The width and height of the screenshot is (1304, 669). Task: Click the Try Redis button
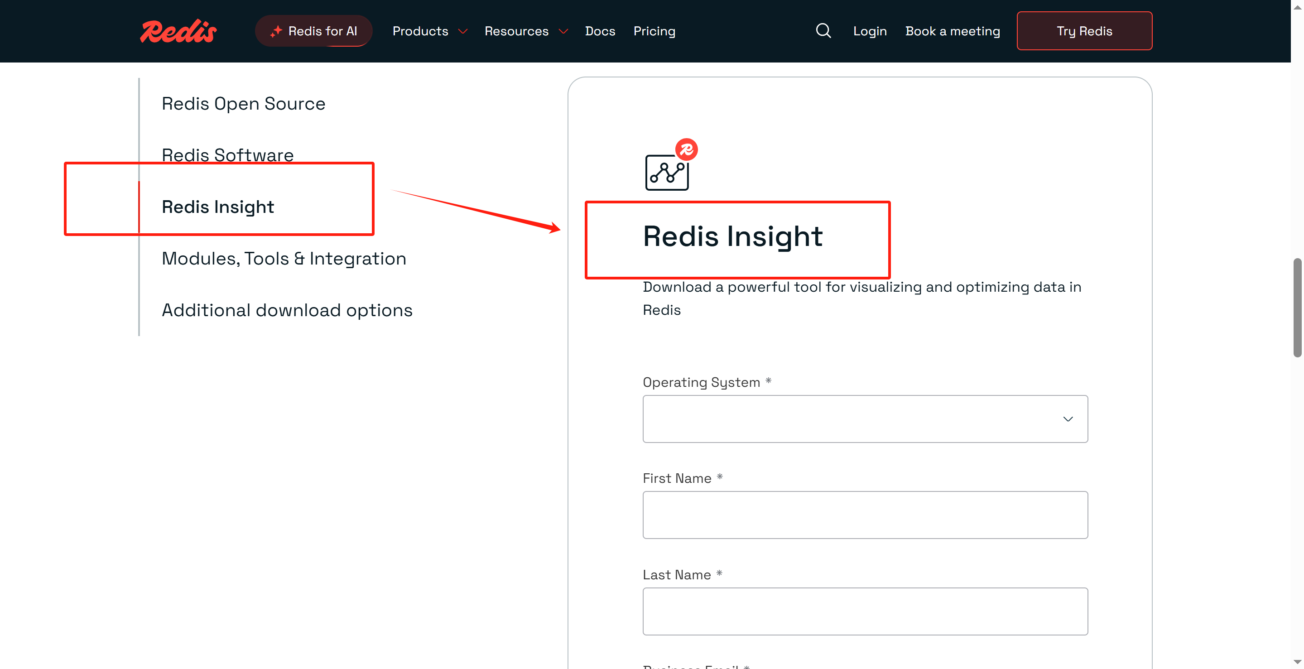(x=1084, y=31)
